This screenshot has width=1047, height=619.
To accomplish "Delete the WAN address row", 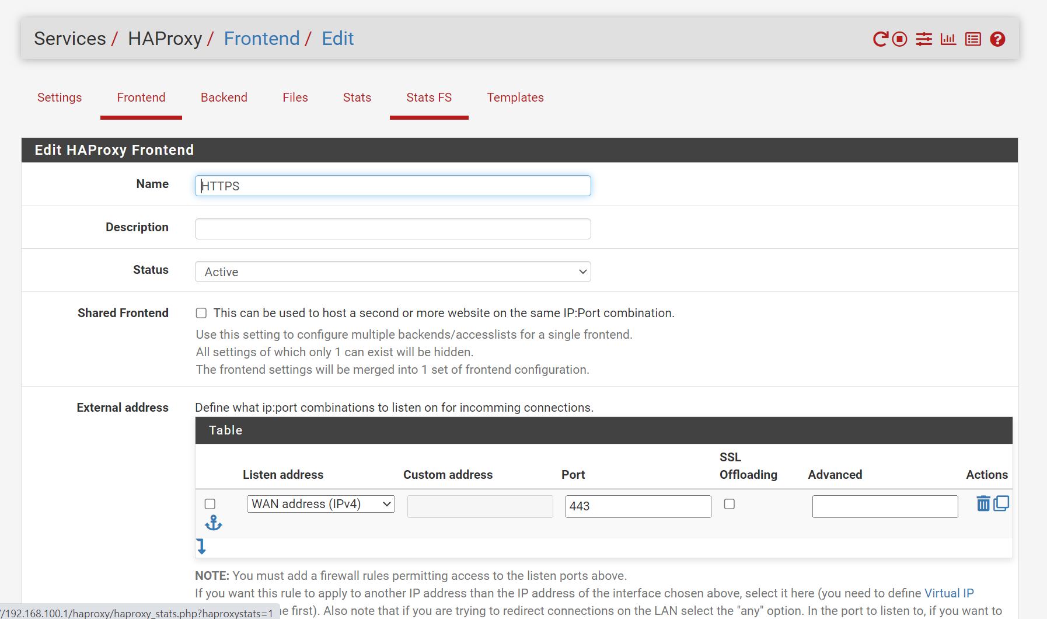I will click(983, 503).
